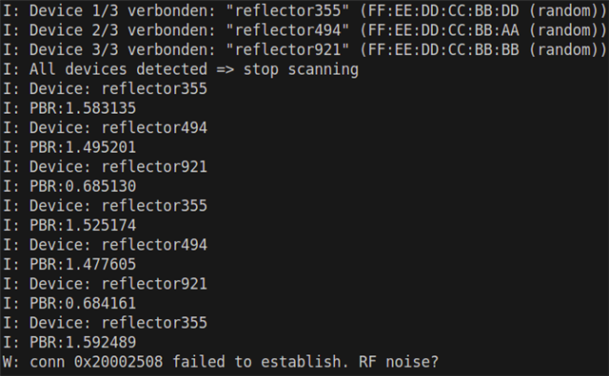Click the "RF noise?" warning text
Viewport: 609px width, 376px height.
(x=399, y=362)
